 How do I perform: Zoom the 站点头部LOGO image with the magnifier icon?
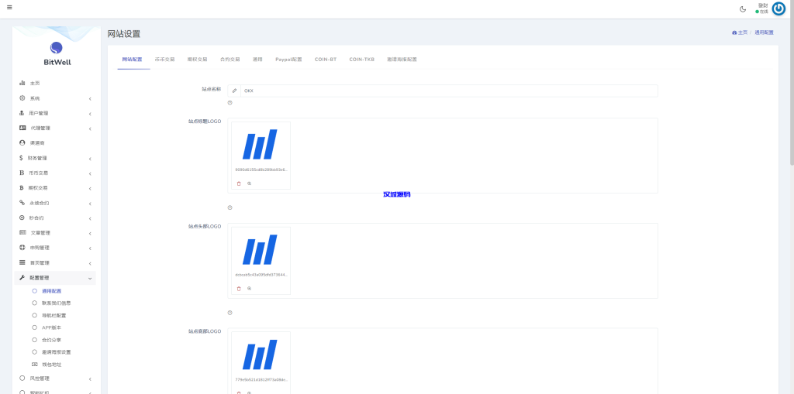tap(249, 289)
